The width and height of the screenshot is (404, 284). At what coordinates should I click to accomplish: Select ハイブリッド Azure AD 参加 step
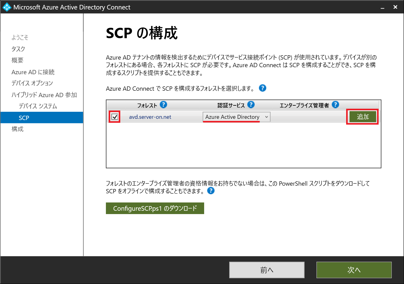point(44,95)
